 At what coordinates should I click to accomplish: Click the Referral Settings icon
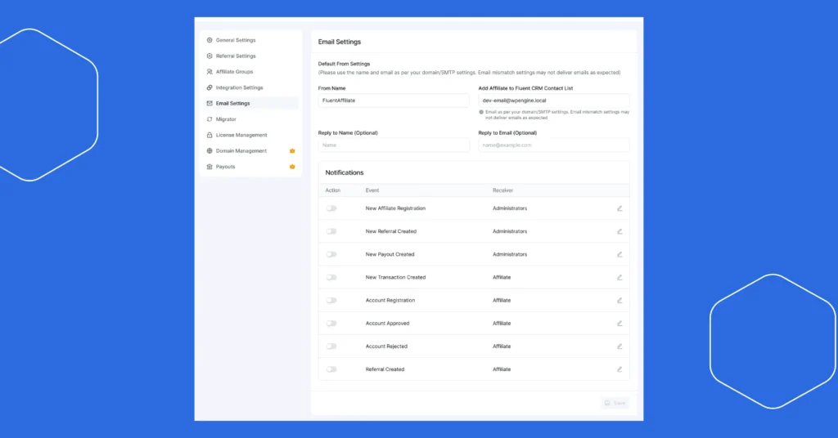[209, 56]
